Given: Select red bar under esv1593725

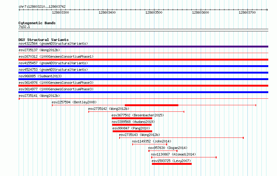Looking at the screenshot, I should [x=172, y=164].
